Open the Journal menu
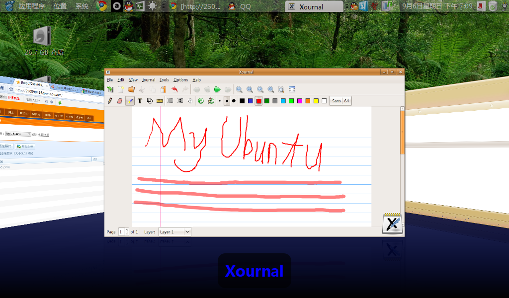Screen dimensions: 509x298 (x=148, y=80)
